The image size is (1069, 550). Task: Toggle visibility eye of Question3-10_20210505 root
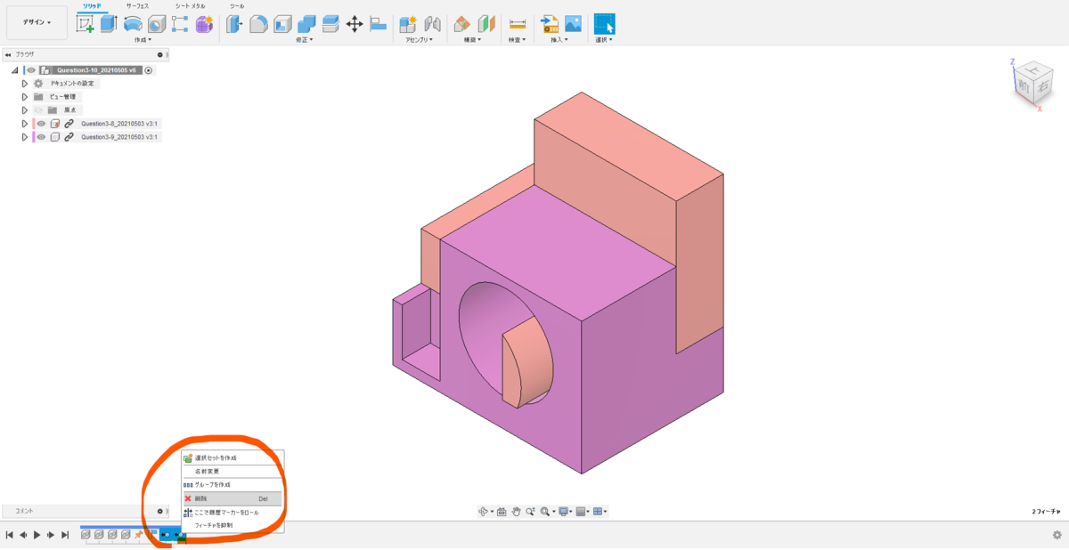pos(30,69)
